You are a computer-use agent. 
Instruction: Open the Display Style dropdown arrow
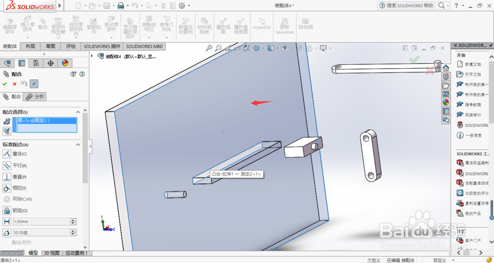[x=277, y=48]
